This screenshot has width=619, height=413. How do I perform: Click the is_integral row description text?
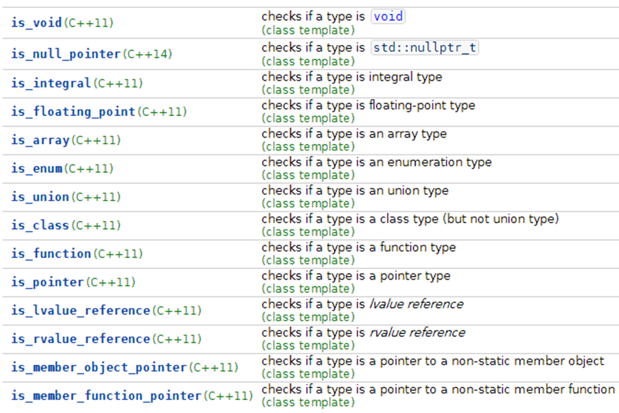tap(351, 77)
